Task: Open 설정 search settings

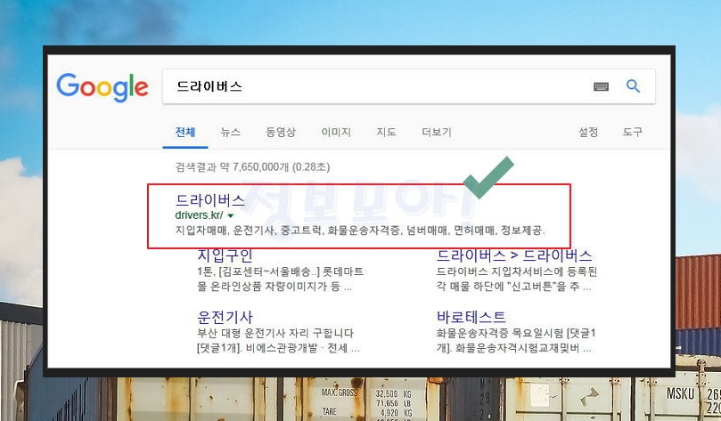Action: [x=588, y=133]
